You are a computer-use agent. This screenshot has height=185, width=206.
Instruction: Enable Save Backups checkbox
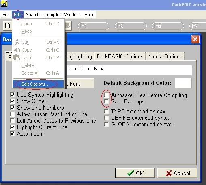[107, 101]
